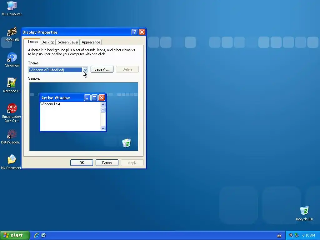Click the greyed-out Apply button
The image size is (320, 240).
(x=132, y=162)
